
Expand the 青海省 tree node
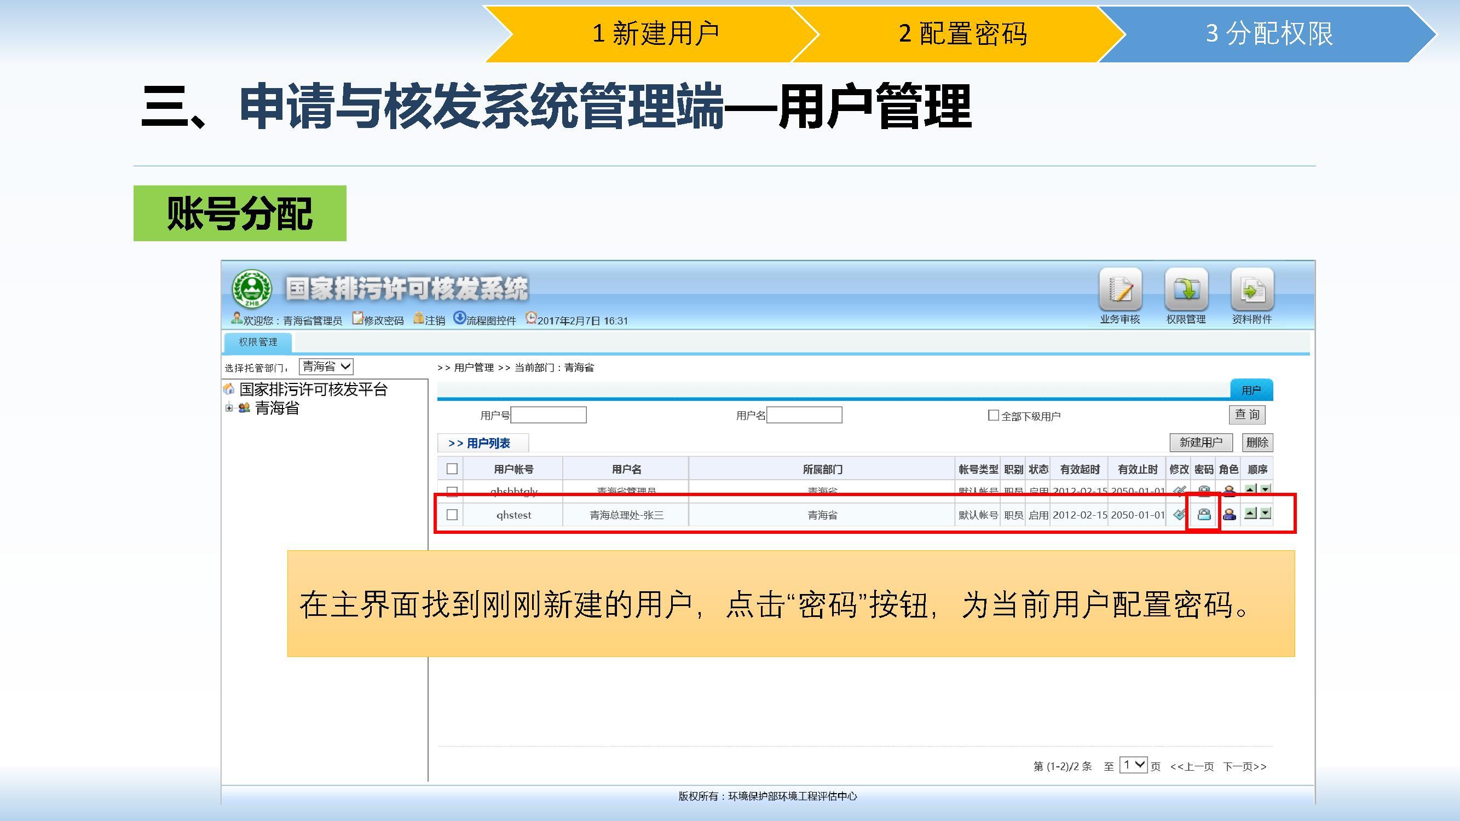coord(228,407)
